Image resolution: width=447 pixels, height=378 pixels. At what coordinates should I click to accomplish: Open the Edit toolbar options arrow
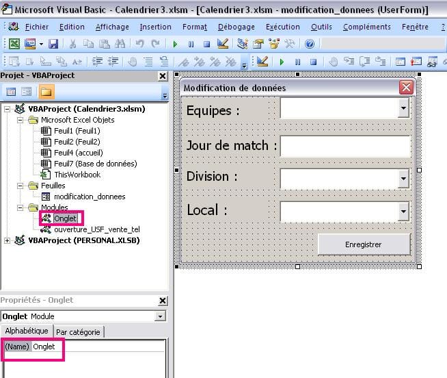[x=244, y=66]
